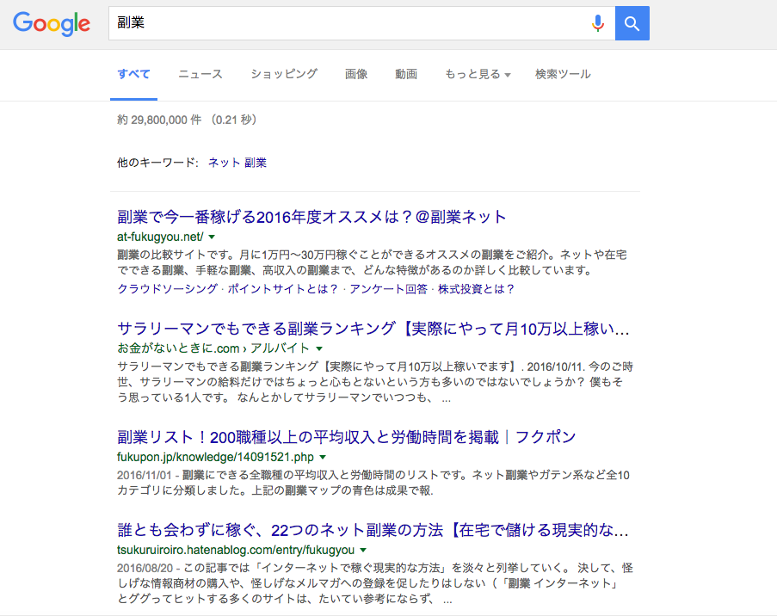
Task: Switch to the 画像 tab
Action: [355, 74]
